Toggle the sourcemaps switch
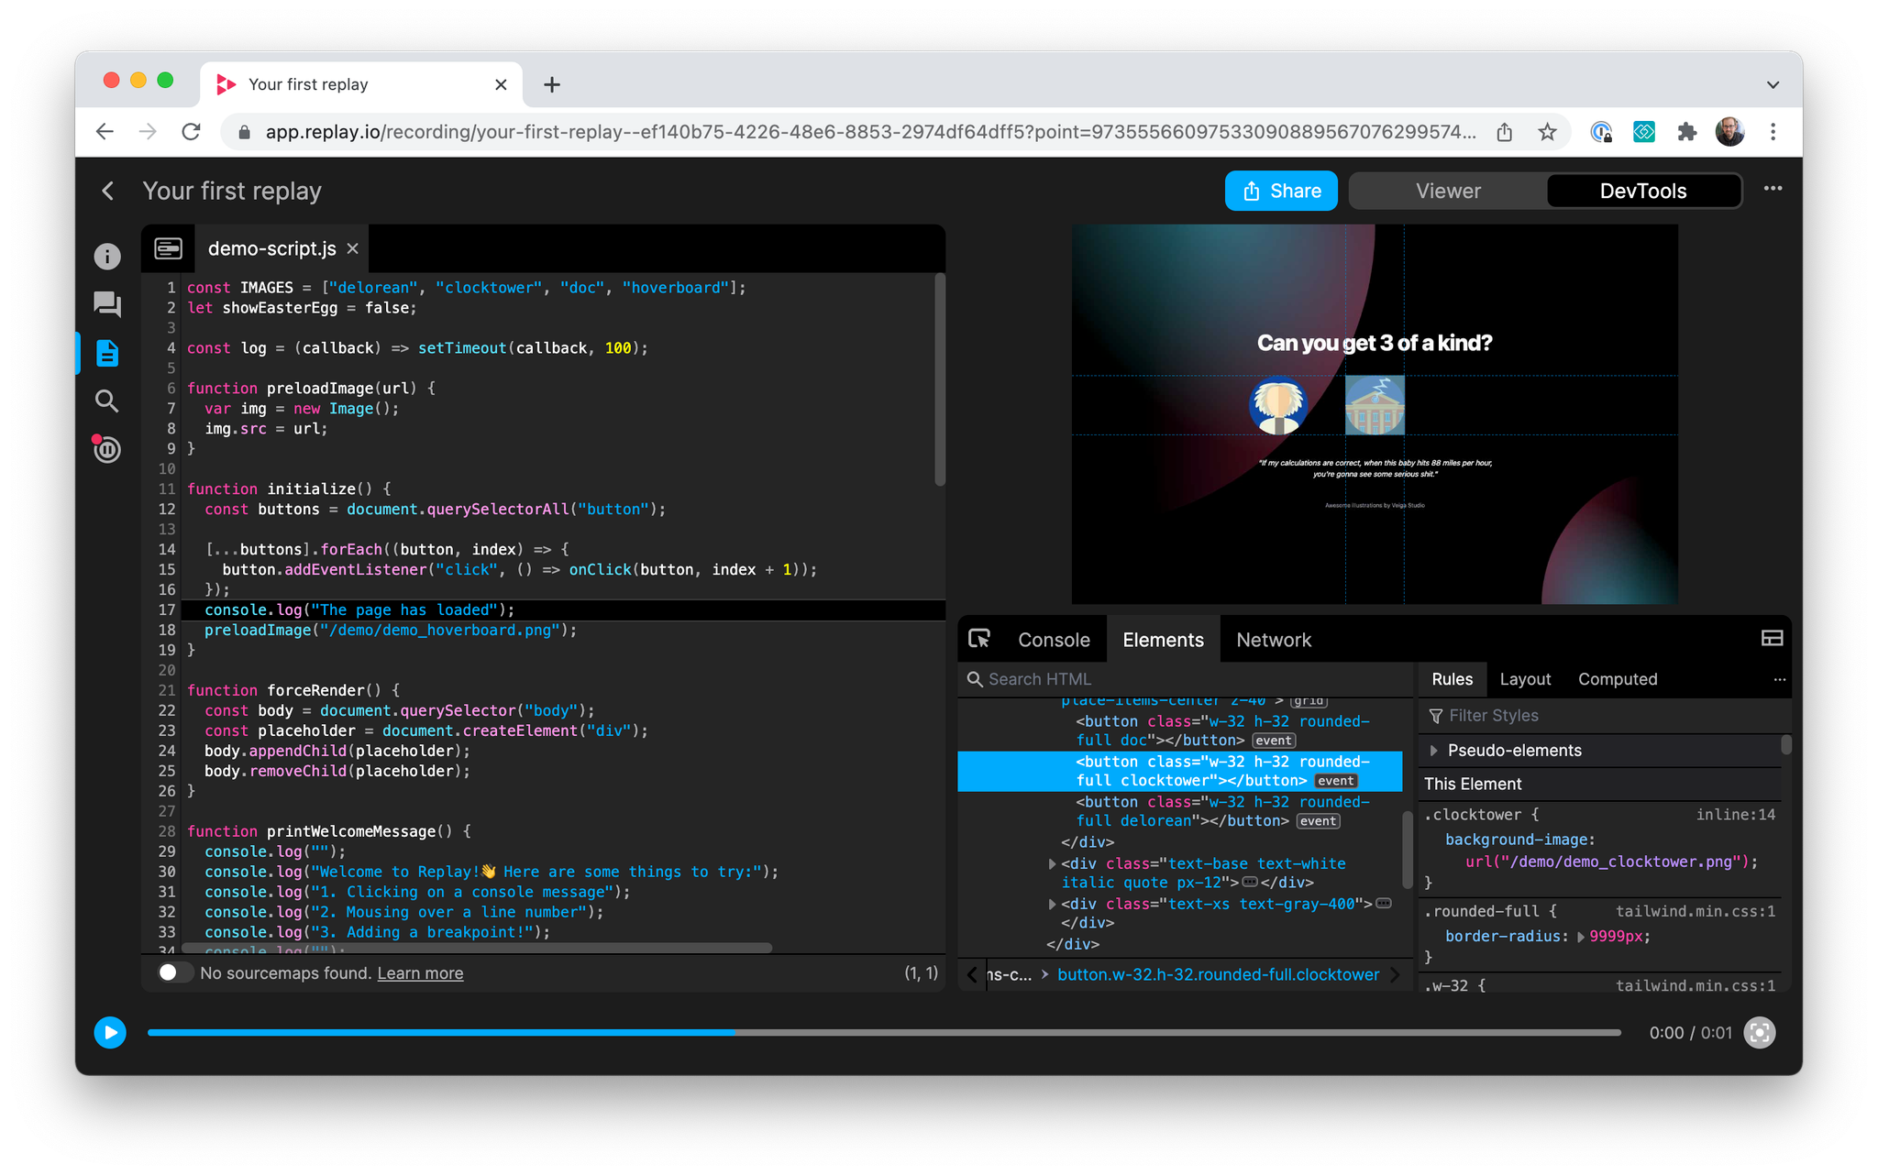1878x1175 pixels. [x=174, y=972]
